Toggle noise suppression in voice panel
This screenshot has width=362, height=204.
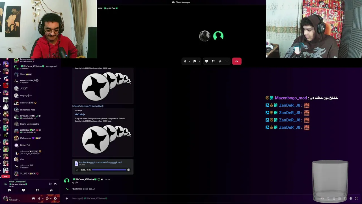click(x=50, y=184)
